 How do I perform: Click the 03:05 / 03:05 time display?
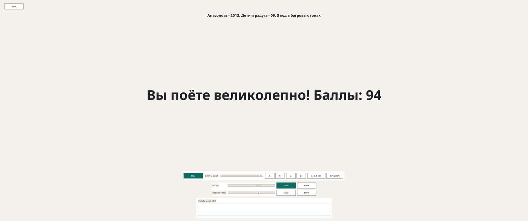click(x=212, y=176)
